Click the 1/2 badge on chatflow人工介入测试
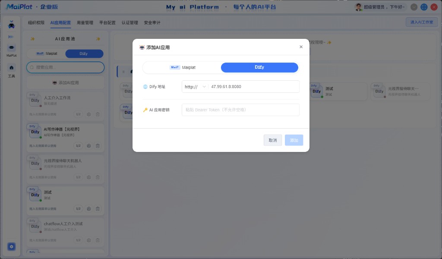Screen dimensions: 442x259 [79, 240]
